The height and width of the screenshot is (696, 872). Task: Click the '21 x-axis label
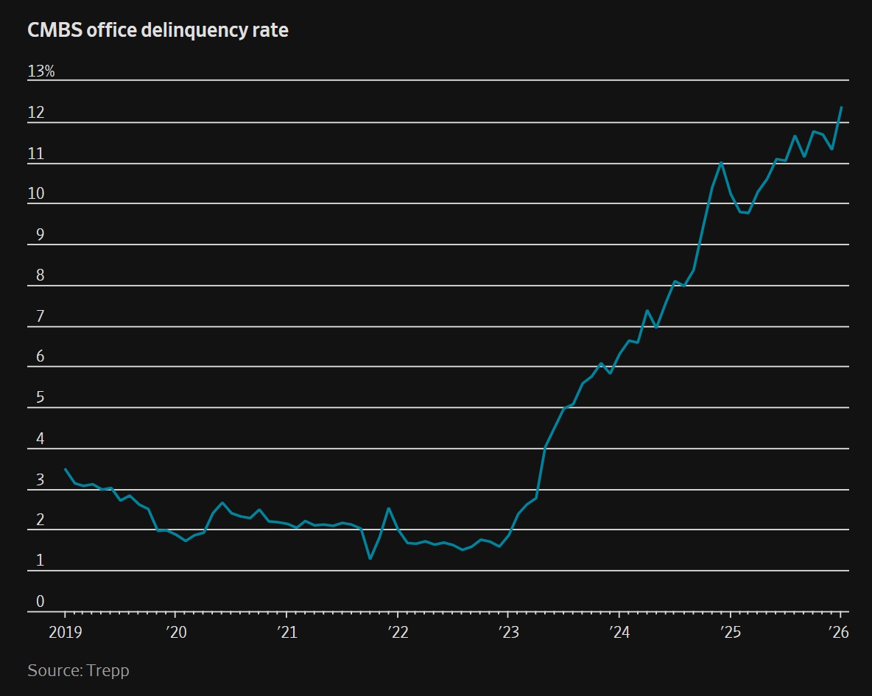(286, 632)
